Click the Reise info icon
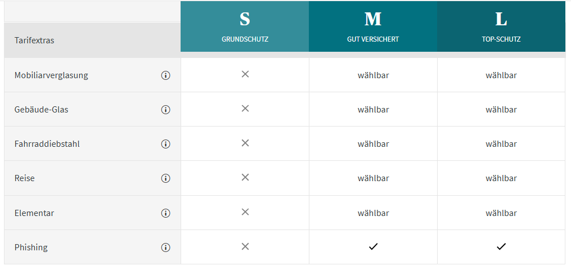571x270 pixels. click(x=165, y=178)
